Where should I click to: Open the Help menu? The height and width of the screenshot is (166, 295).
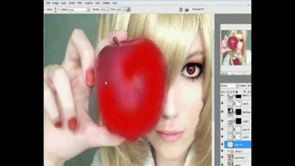(x=115, y=3)
